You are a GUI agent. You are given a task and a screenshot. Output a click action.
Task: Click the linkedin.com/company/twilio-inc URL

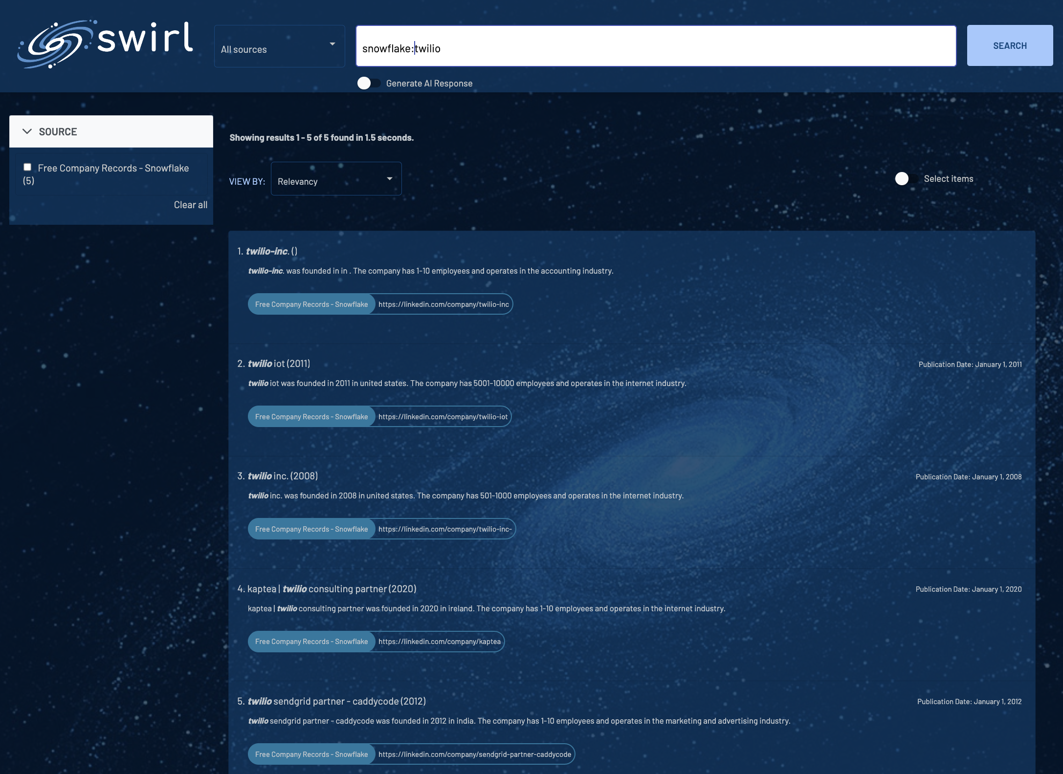tap(443, 304)
